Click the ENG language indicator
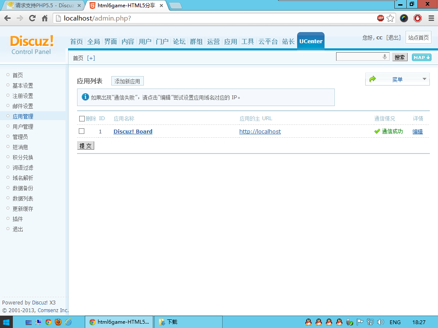 395,322
